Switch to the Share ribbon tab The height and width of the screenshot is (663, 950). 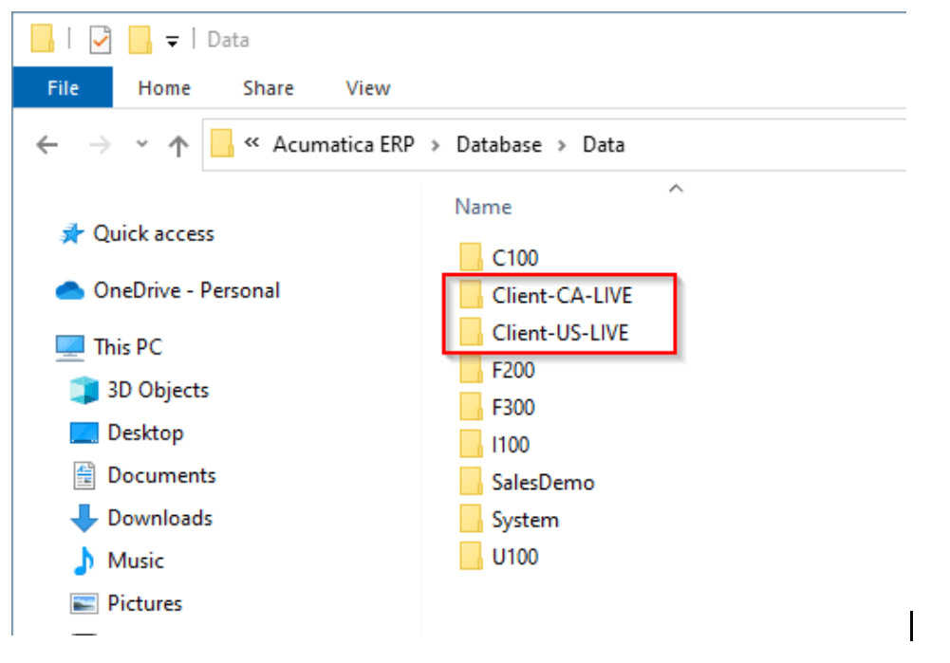point(269,88)
